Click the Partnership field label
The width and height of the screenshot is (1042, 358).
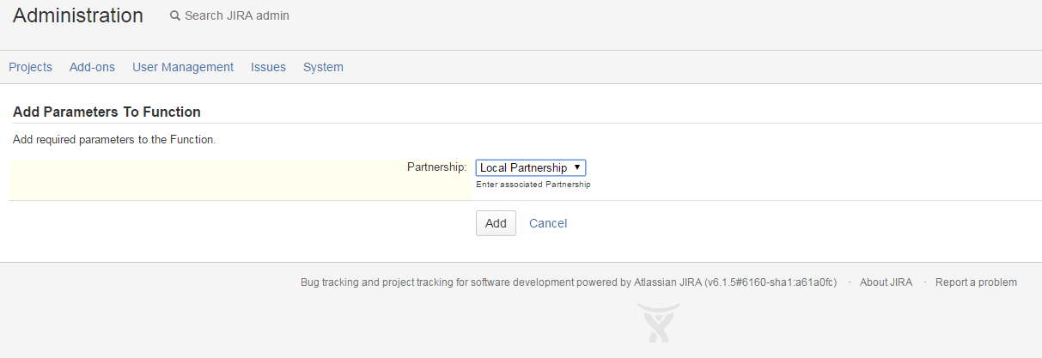(436, 167)
